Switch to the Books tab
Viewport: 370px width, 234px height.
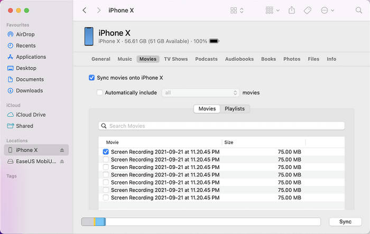pos(269,59)
